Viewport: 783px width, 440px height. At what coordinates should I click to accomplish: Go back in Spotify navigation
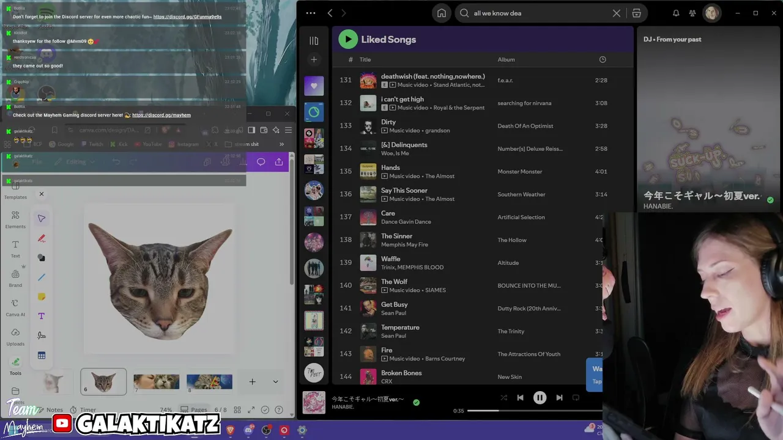click(x=330, y=13)
